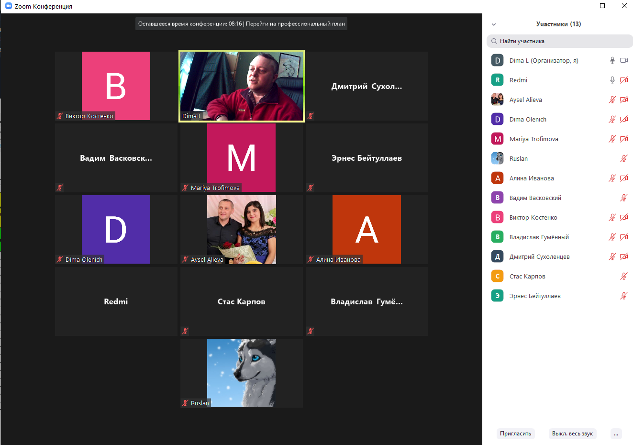Screen dimensions: 633x445
Task: Click Стас Карпов muted microphone icon
Action: tap(624, 276)
